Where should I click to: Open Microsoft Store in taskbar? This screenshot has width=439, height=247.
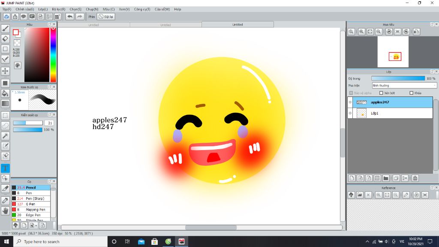click(x=154, y=241)
